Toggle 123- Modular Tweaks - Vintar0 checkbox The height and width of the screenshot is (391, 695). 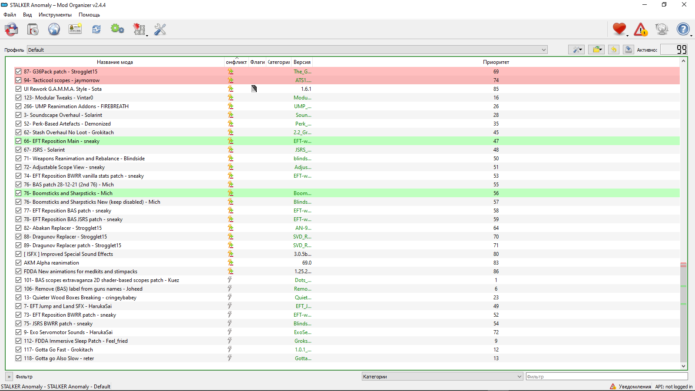point(18,98)
